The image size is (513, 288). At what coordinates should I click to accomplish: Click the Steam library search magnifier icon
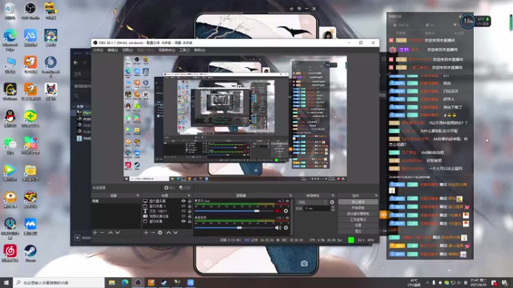76,96
